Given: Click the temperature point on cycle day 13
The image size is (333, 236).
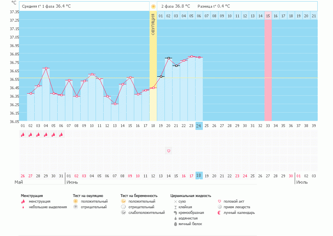Looking at the screenshot, I should coord(115,104).
